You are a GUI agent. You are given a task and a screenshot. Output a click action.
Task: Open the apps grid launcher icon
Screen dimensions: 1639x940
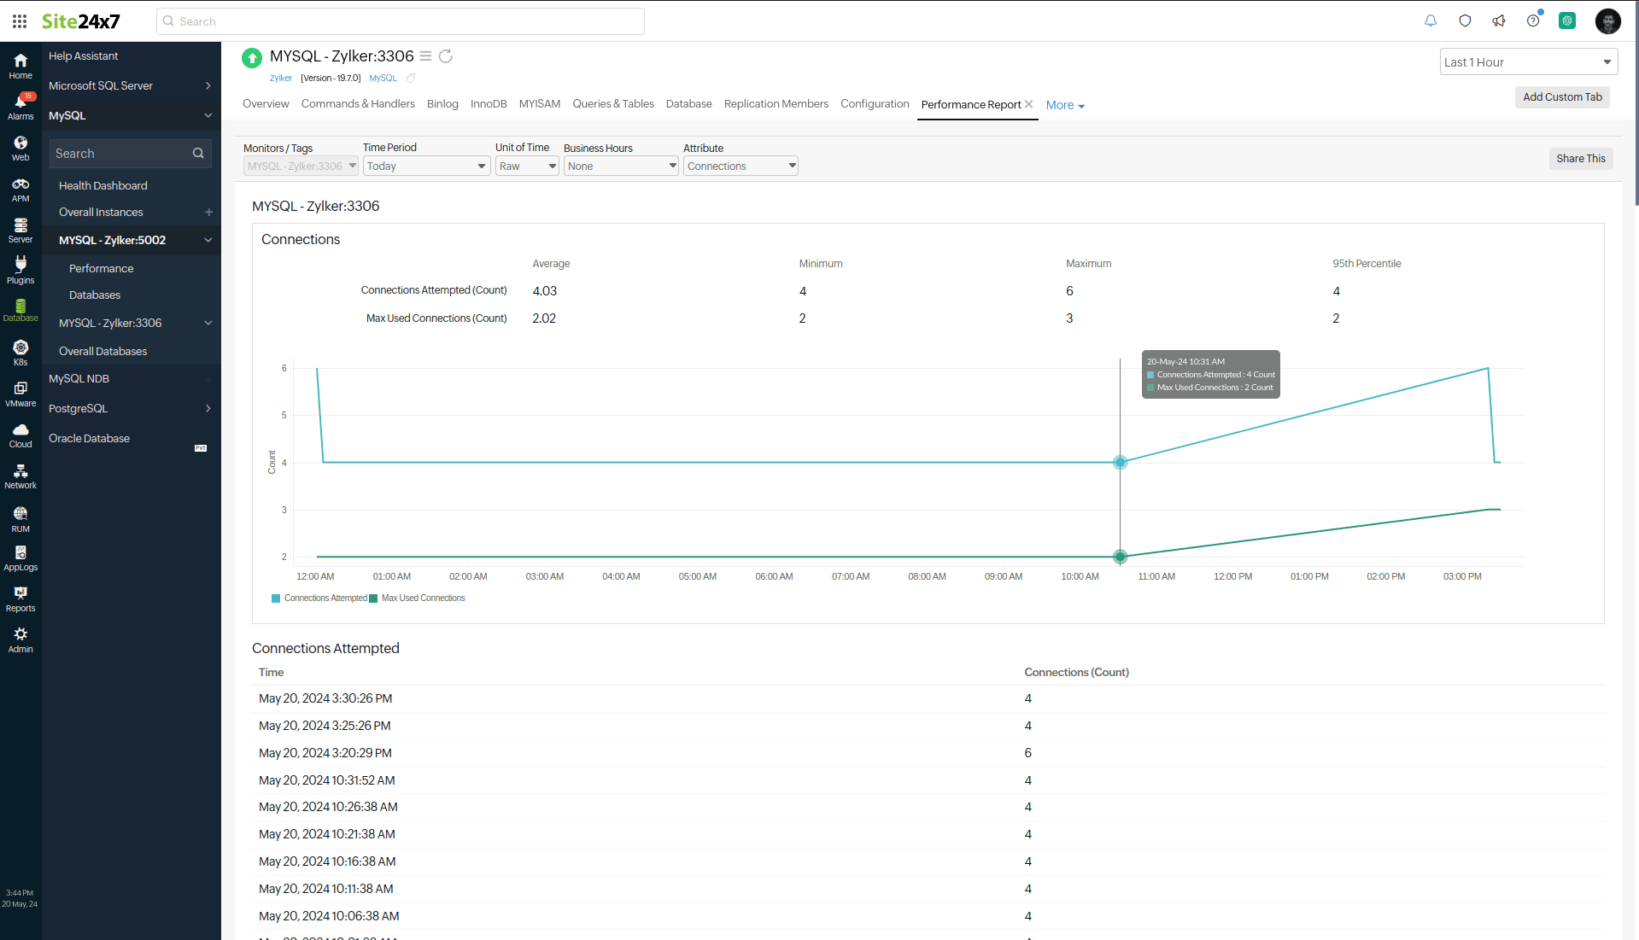click(20, 21)
